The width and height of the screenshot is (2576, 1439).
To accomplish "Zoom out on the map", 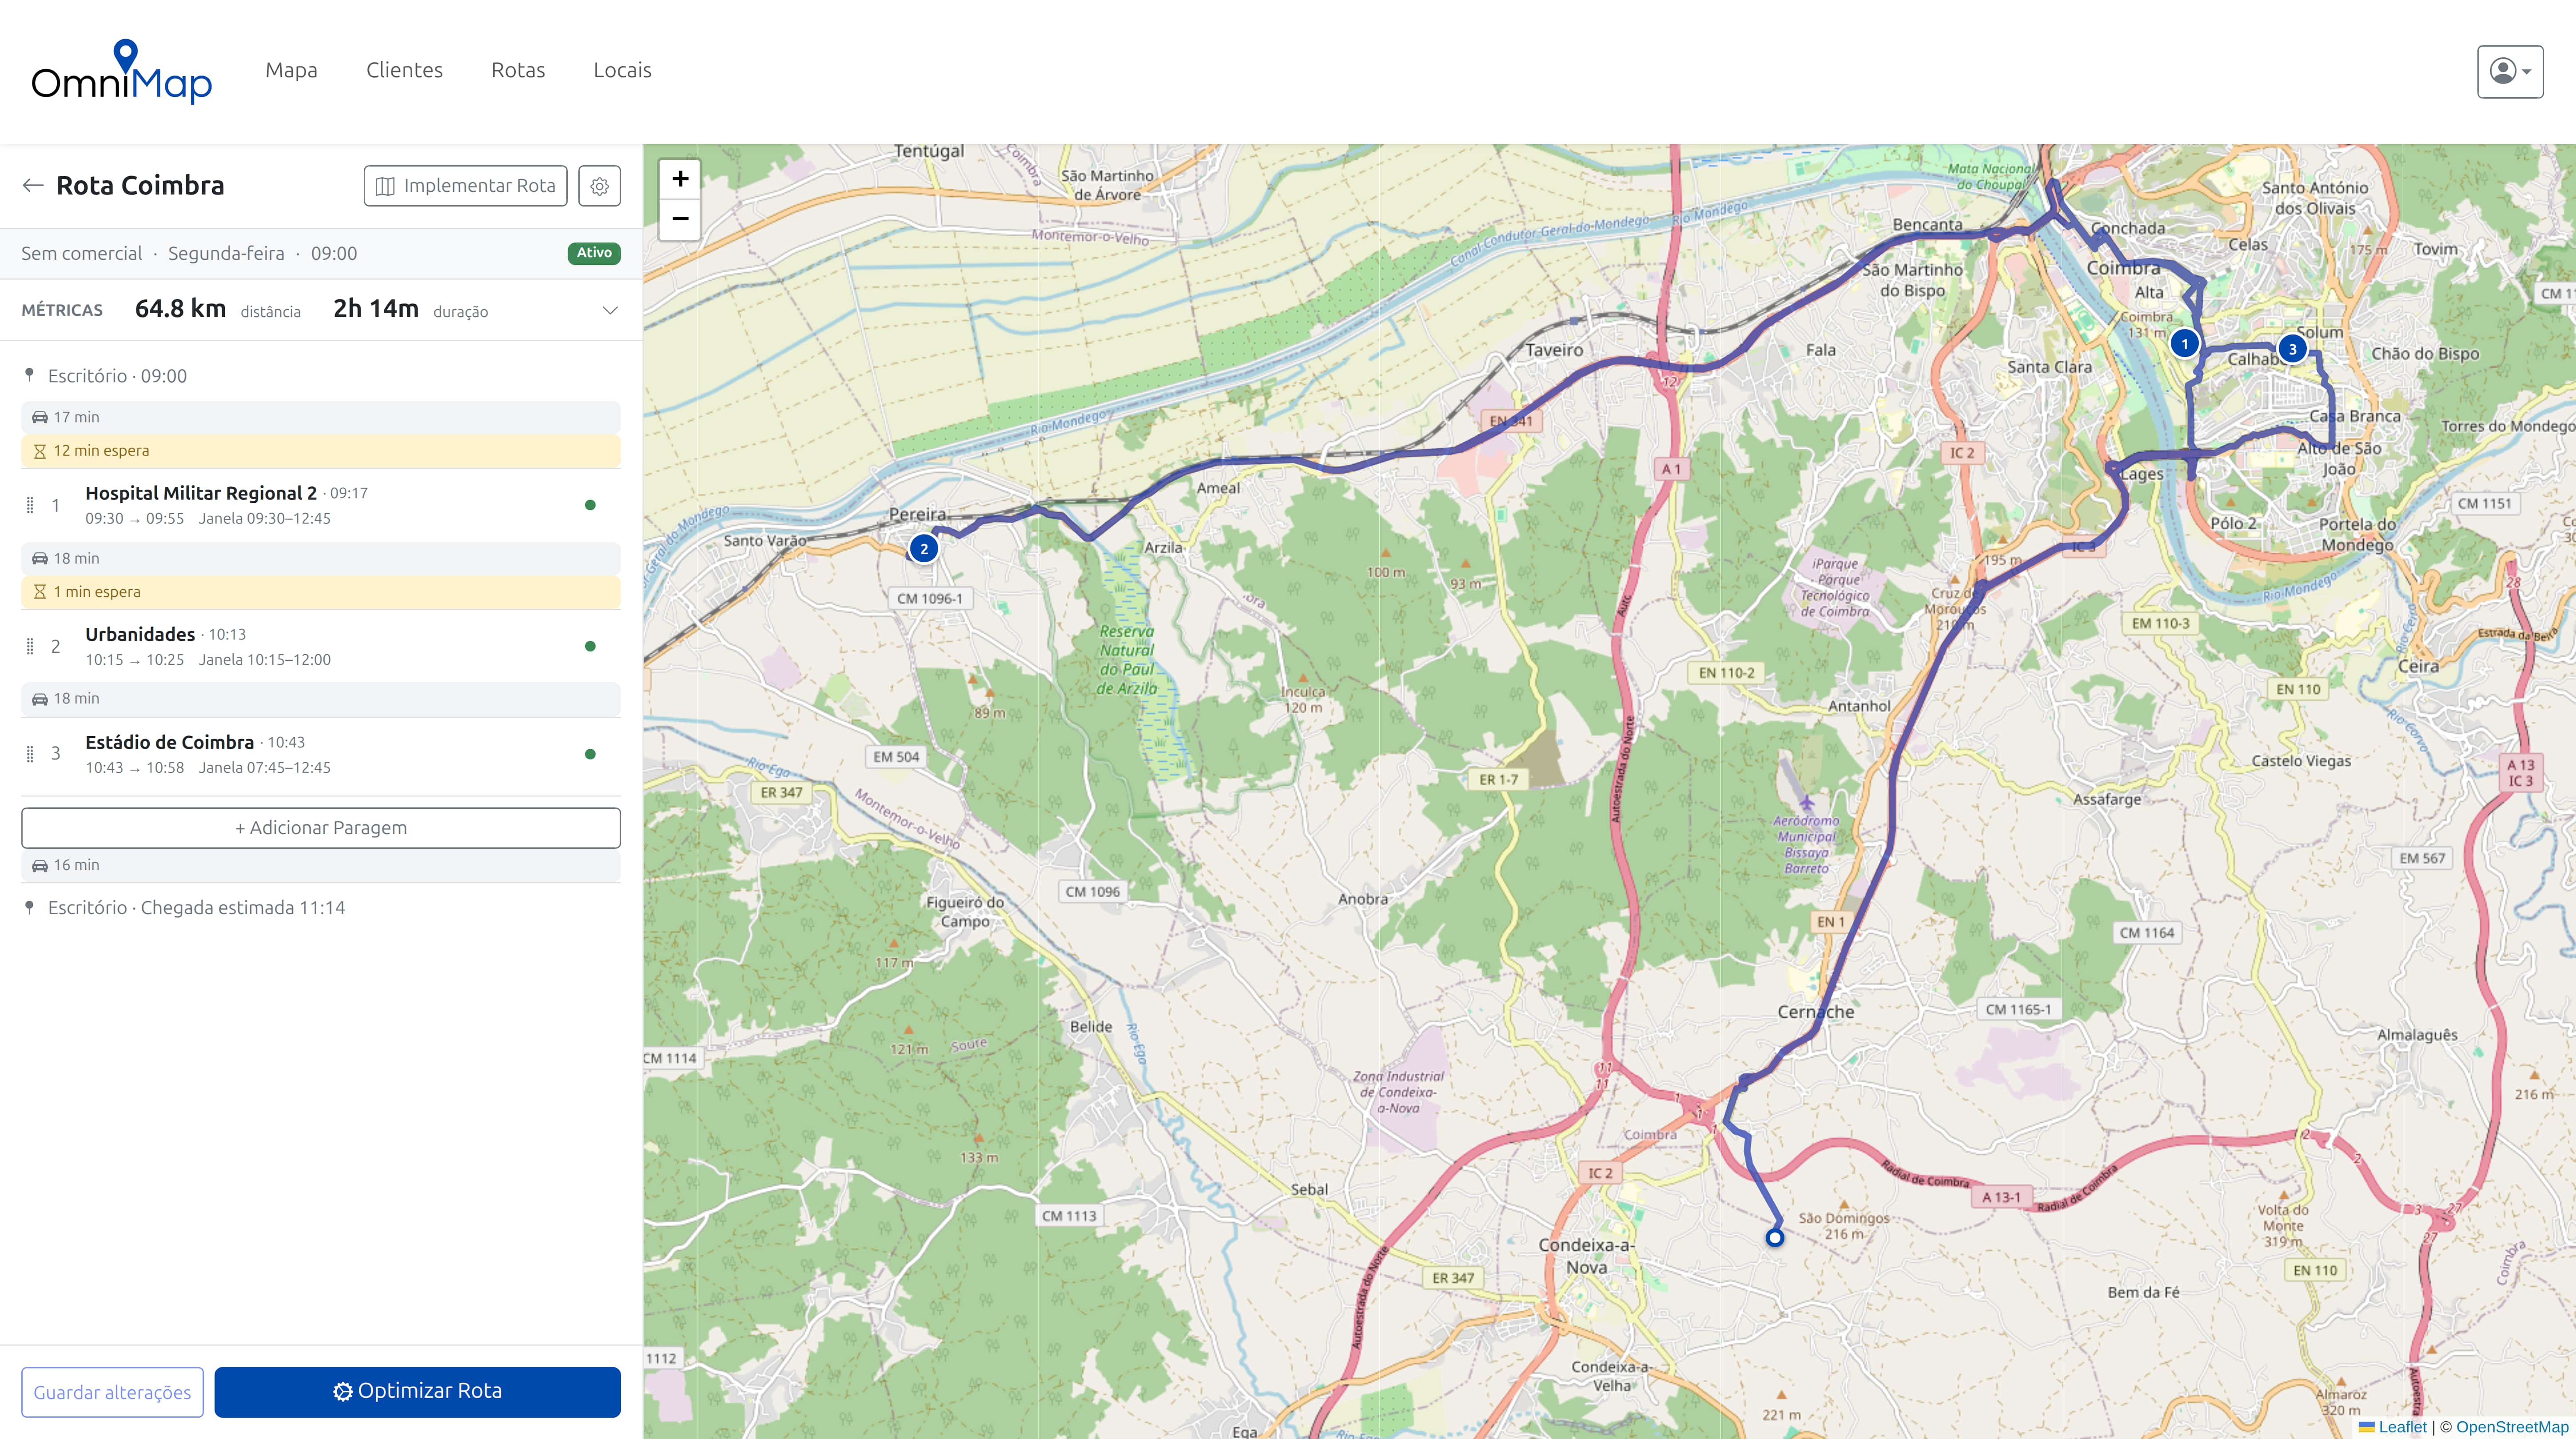I will point(680,219).
